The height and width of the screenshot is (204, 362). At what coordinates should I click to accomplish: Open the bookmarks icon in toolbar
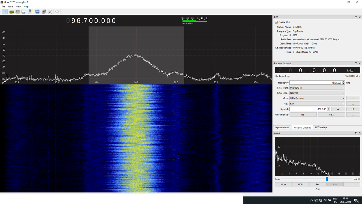(30, 12)
